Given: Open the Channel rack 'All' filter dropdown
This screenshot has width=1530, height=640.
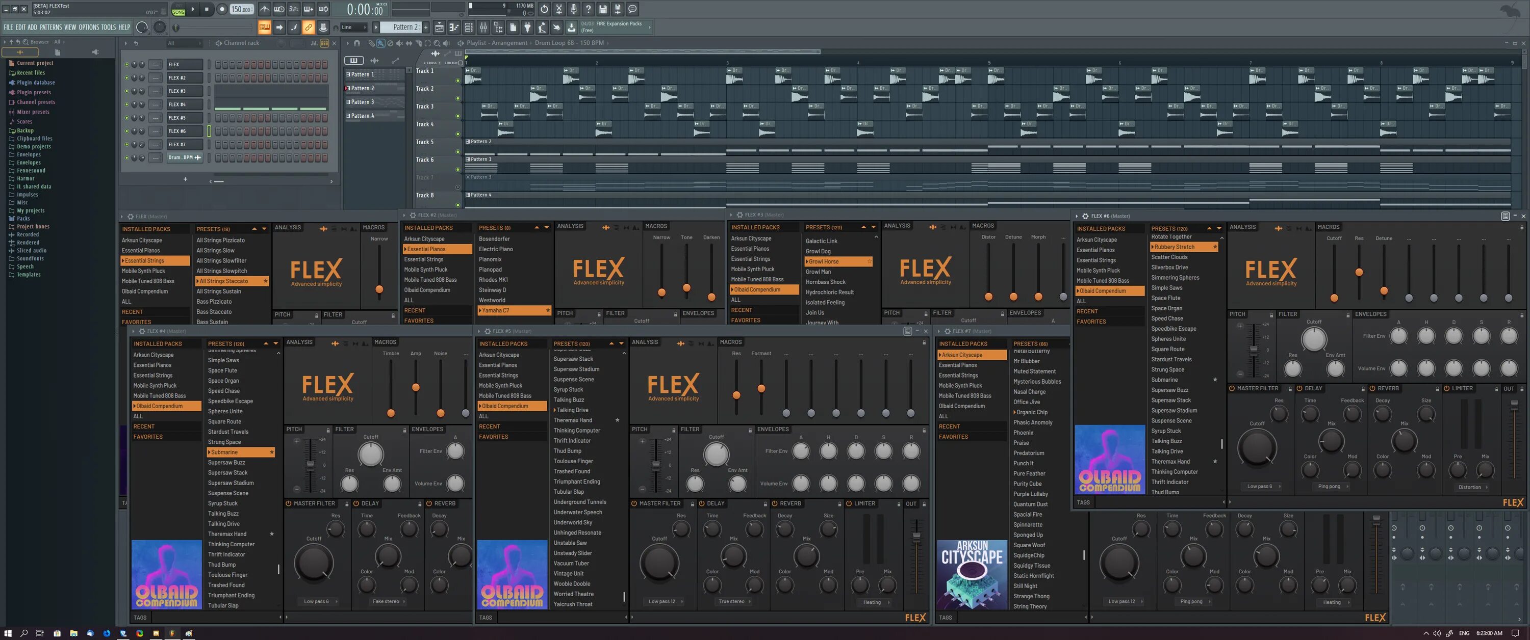Looking at the screenshot, I should pyautogui.click(x=185, y=43).
